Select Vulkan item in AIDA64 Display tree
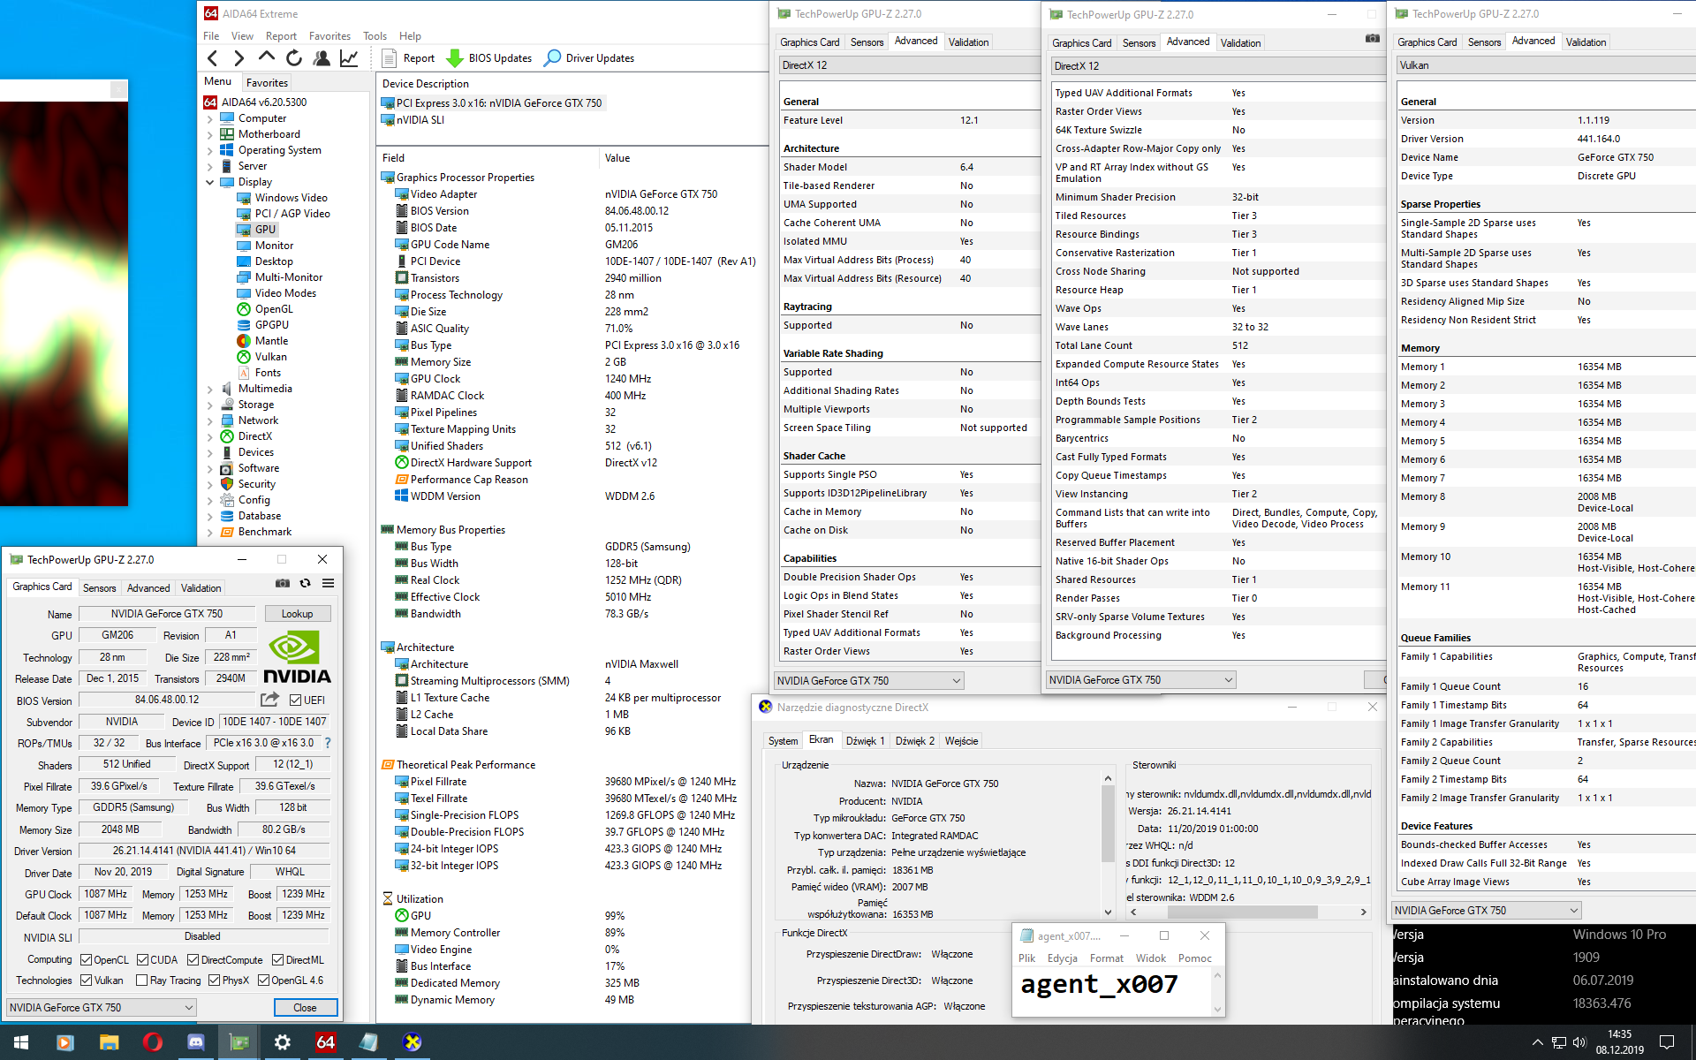This screenshot has width=1696, height=1060. click(x=270, y=357)
